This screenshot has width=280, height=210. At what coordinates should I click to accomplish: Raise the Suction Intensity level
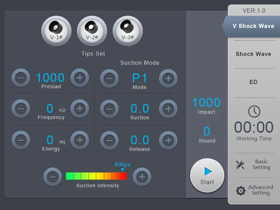[142, 177]
